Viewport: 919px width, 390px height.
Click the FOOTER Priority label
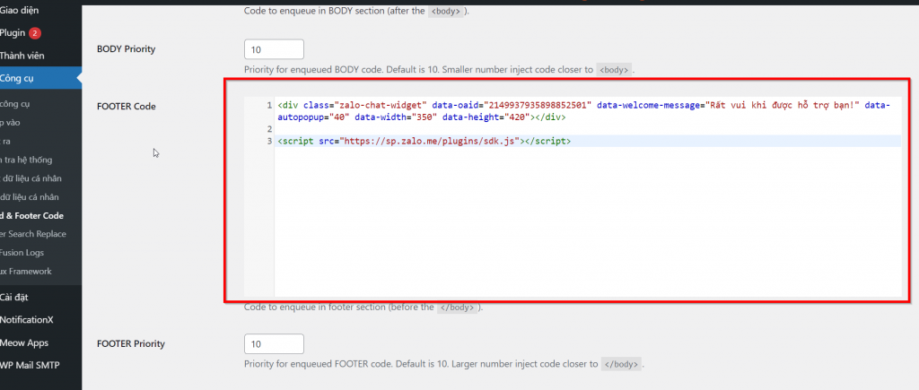pyautogui.click(x=131, y=343)
